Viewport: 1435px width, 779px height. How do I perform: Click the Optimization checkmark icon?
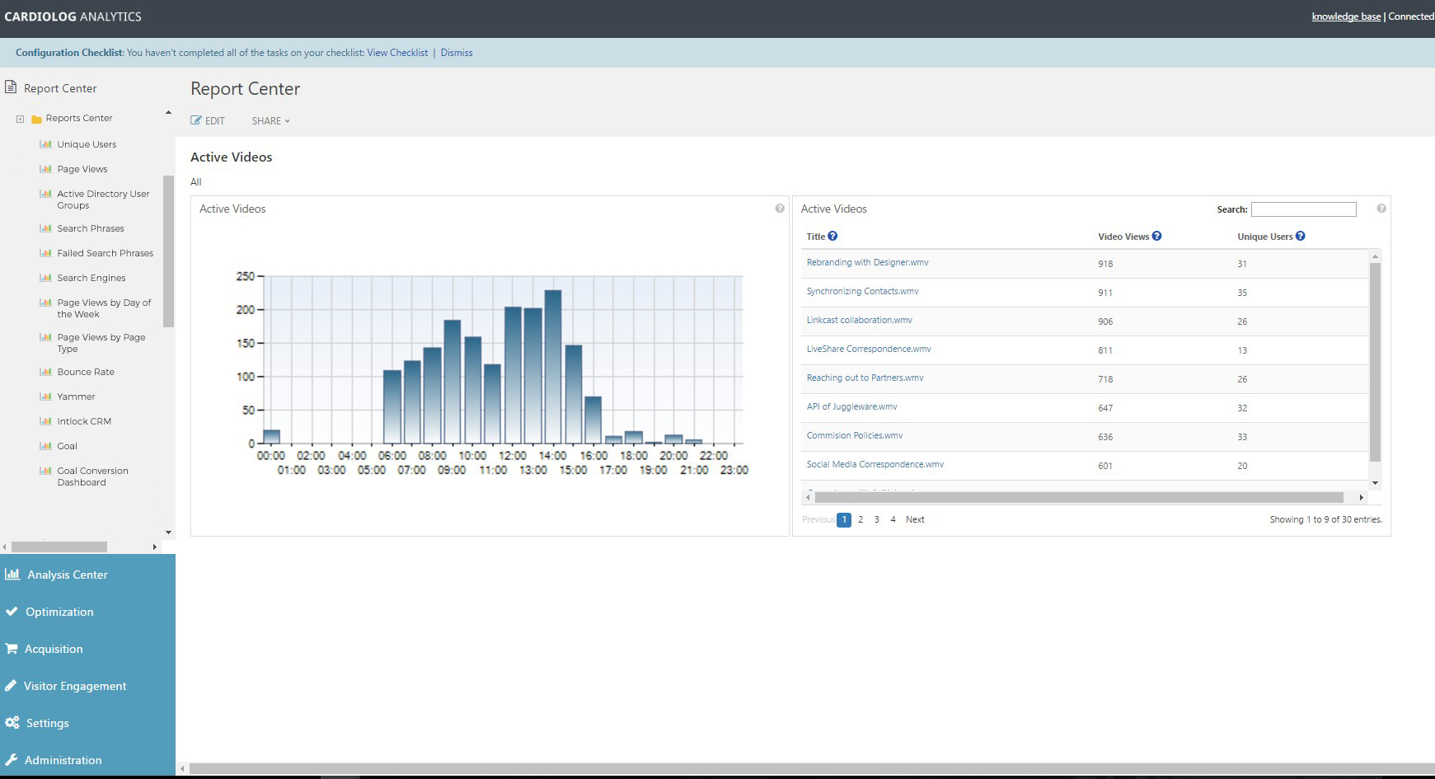pyautogui.click(x=12, y=612)
